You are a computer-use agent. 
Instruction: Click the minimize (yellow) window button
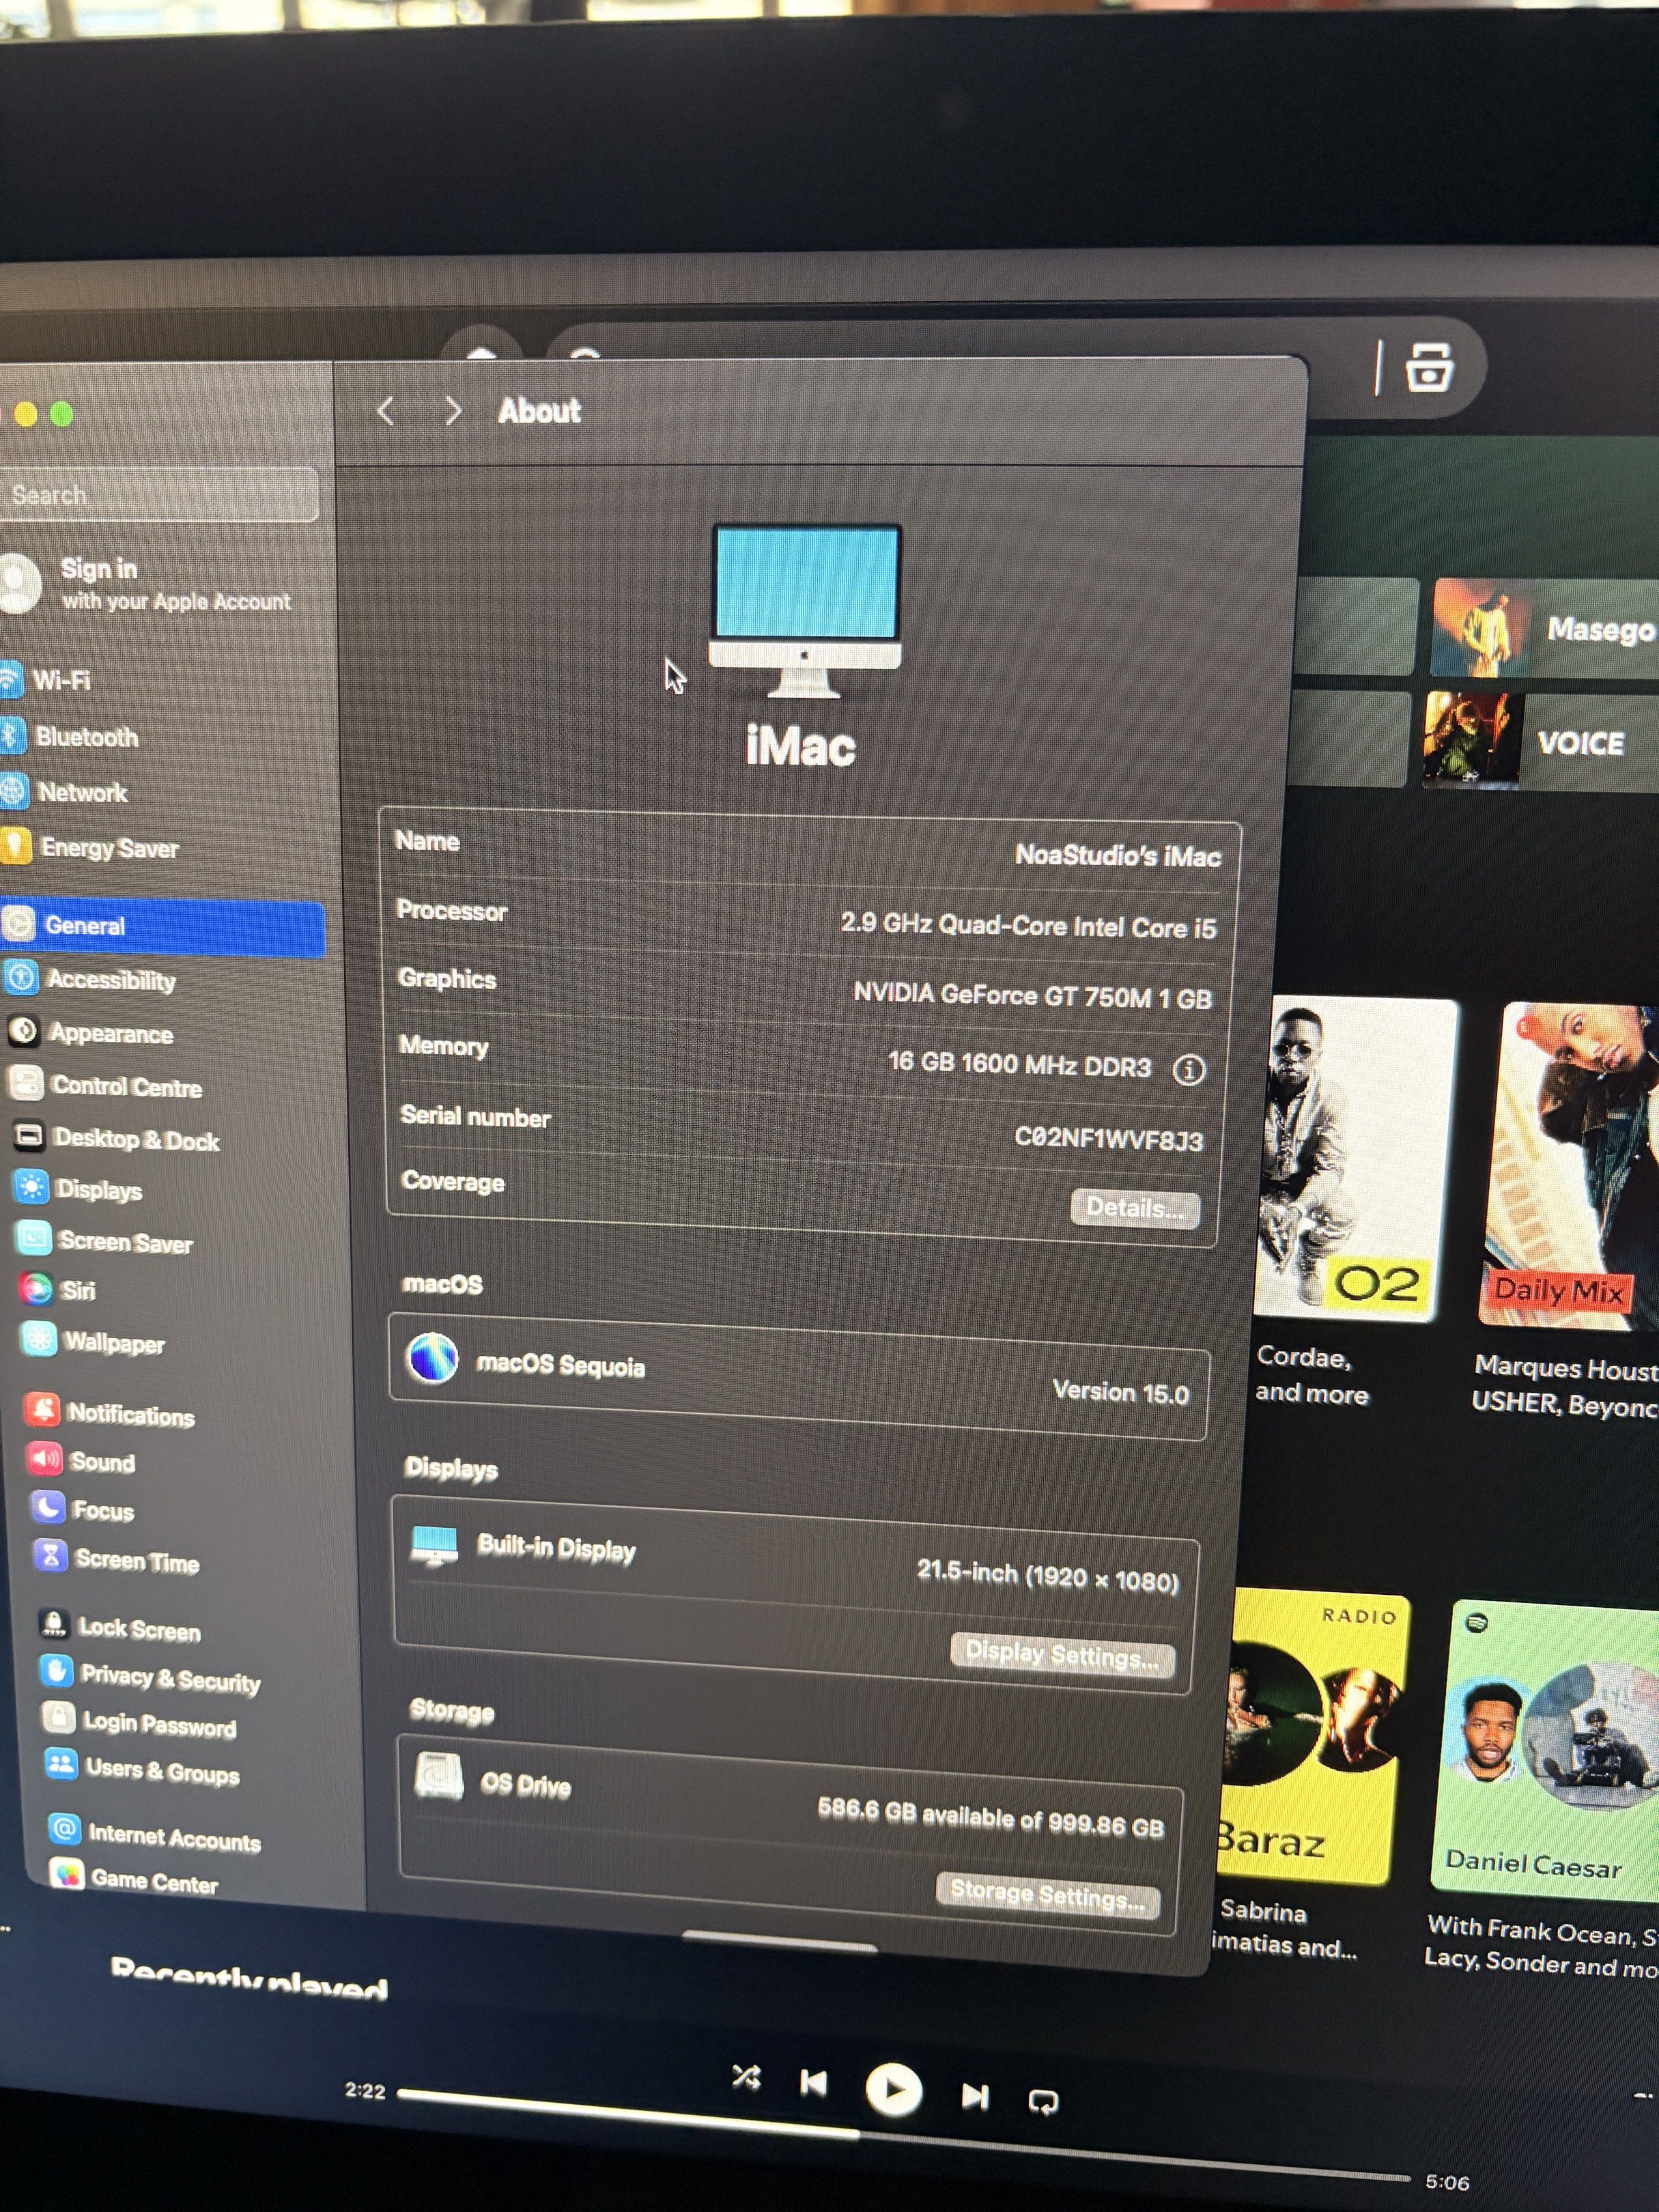pyautogui.click(x=26, y=414)
